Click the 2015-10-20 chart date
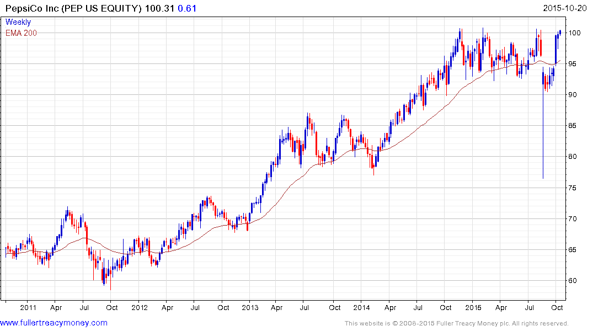The height and width of the screenshot is (331, 593). (x=565, y=8)
